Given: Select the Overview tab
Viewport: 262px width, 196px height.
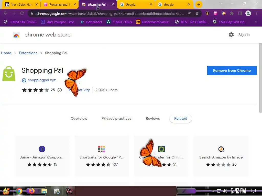Looking at the screenshot, I should pos(79,118).
